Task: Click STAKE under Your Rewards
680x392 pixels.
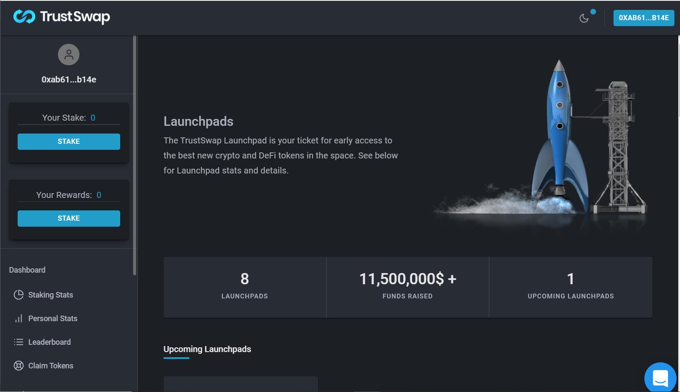Action: (69, 218)
